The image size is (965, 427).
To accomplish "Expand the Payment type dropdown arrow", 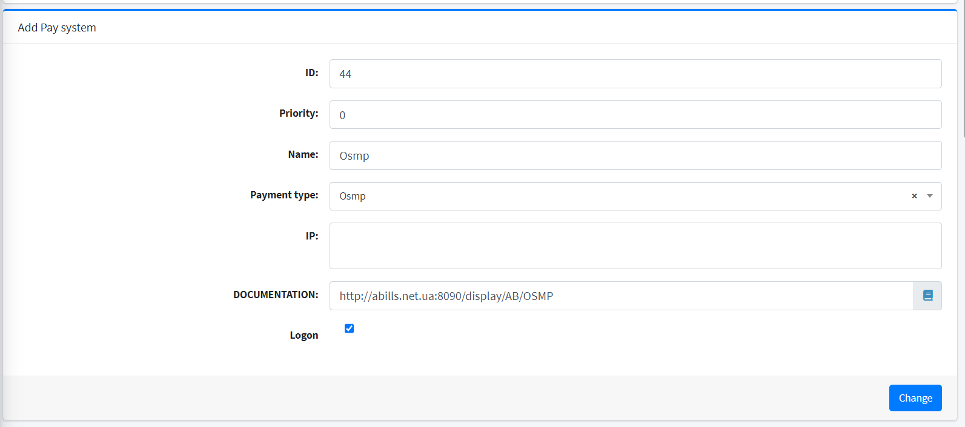I will [x=930, y=196].
